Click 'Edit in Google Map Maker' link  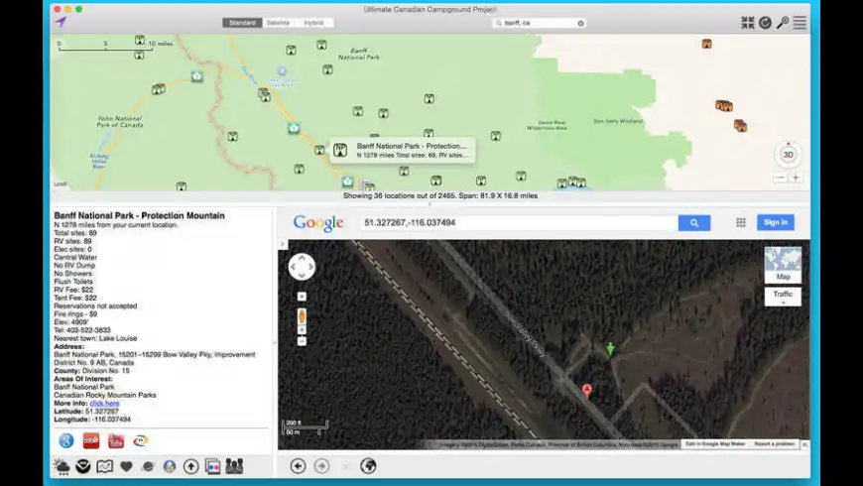click(x=715, y=444)
